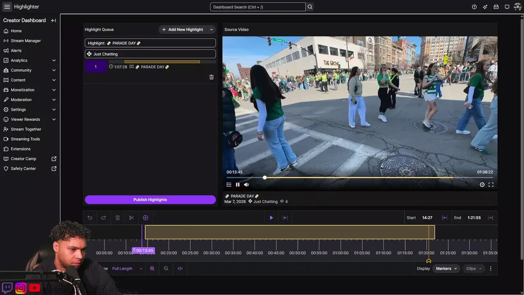Viewport: 524px width, 295px height.
Task: Zoom in on the timeline
Action: (x=152, y=268)
